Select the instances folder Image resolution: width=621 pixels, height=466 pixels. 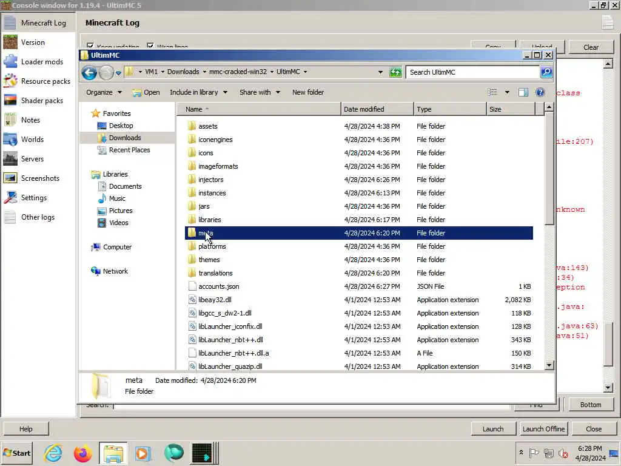click(212, 193)
